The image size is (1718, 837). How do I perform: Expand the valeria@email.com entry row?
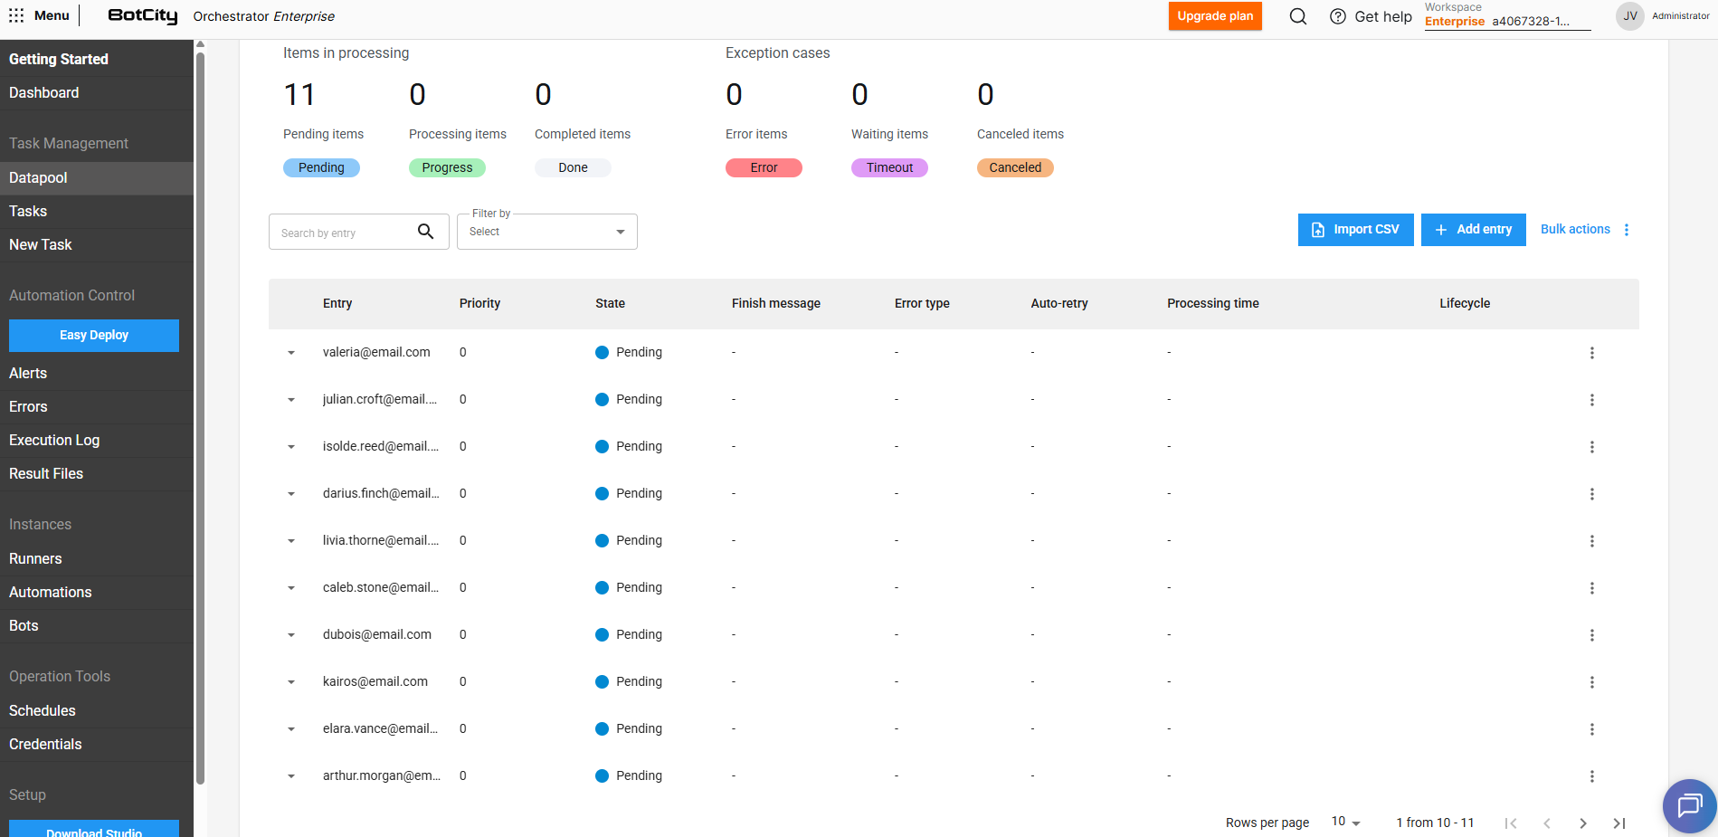click(x=291, y=353)
